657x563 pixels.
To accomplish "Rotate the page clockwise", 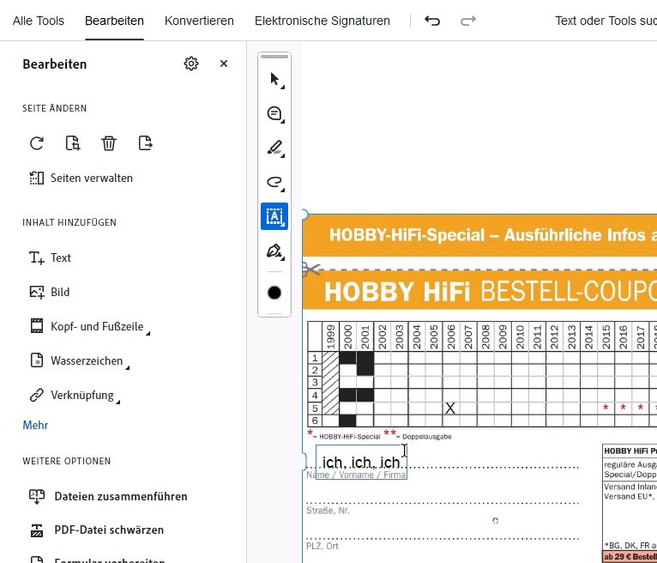I will click(x=37, y=143).
